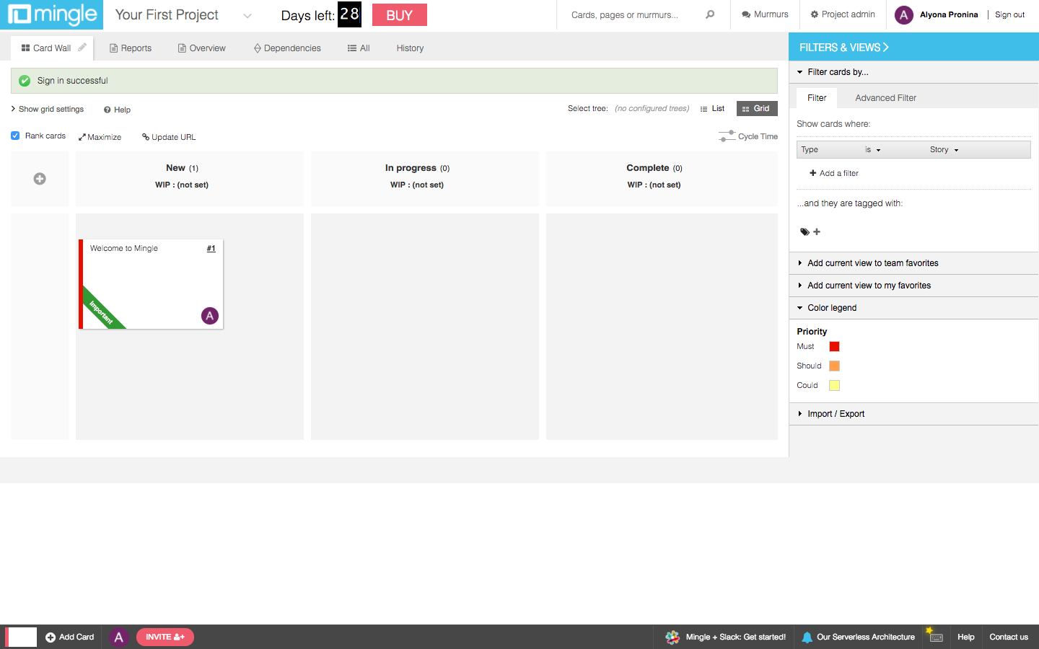1039x649 pixels.
Task: Click the search input field
Action: [x=635, y=14]
